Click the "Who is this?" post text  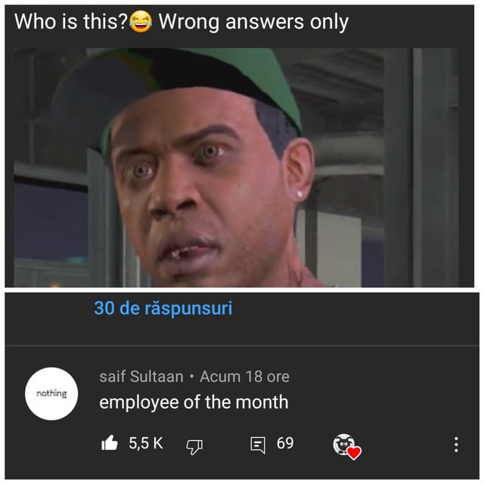pos(71,22)
